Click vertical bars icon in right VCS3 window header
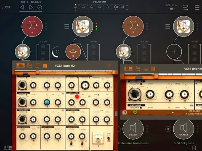The width and height of the screenshot is (202, 151). [x=153, y=69]
